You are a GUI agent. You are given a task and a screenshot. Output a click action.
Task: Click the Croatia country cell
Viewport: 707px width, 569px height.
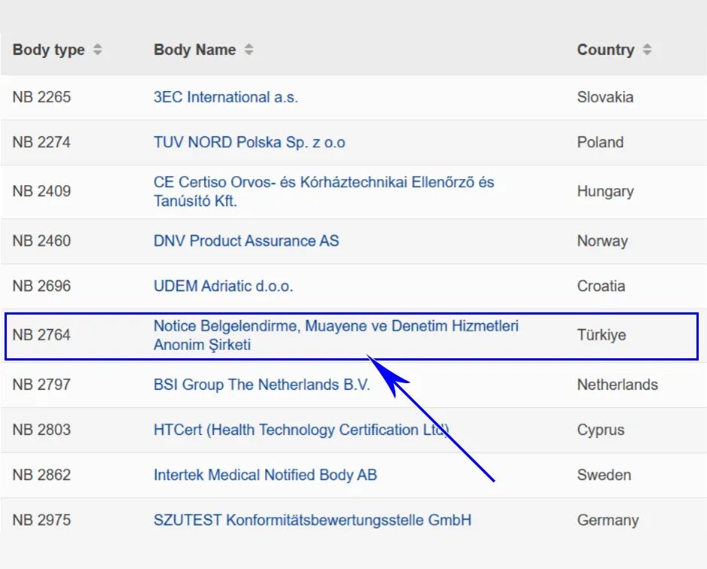[601, 286]
